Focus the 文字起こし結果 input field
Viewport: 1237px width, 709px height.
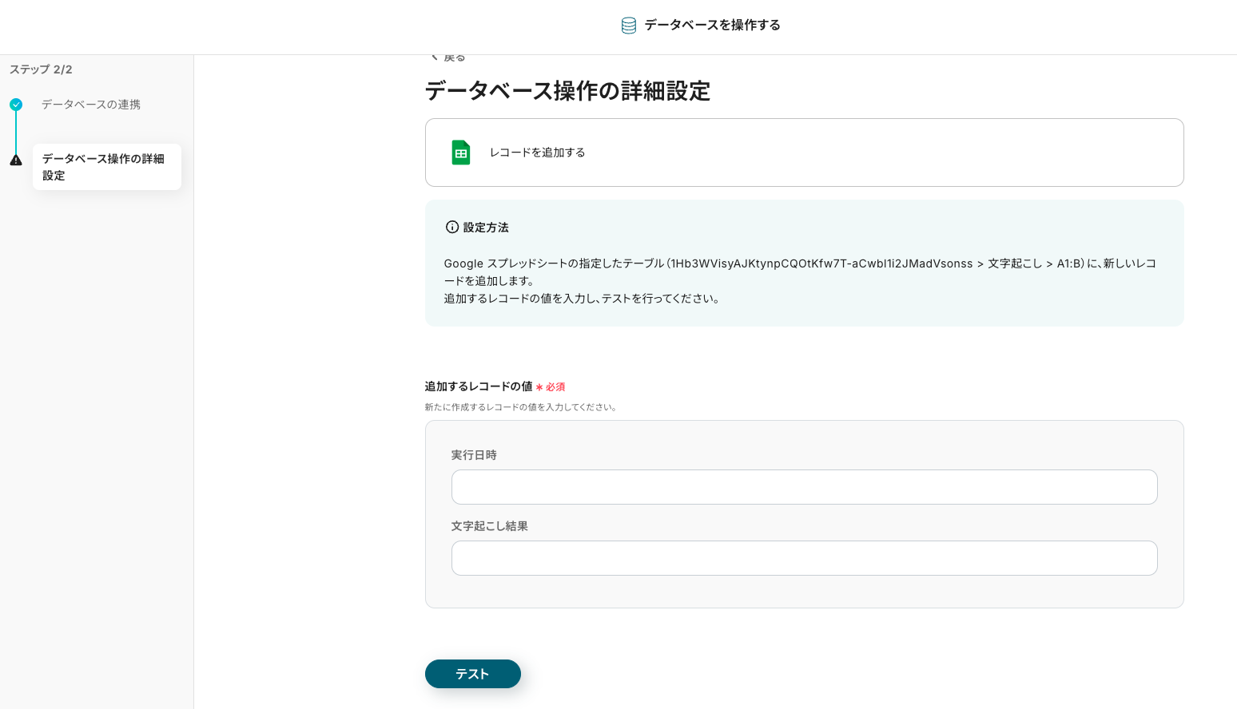pyautogui.click(x=804, y=558)
